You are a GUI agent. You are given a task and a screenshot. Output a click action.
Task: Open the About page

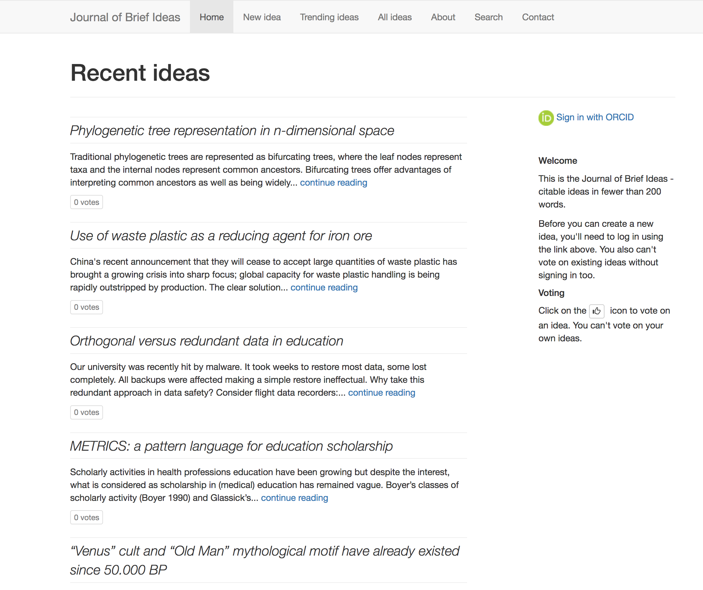[443, 17]
